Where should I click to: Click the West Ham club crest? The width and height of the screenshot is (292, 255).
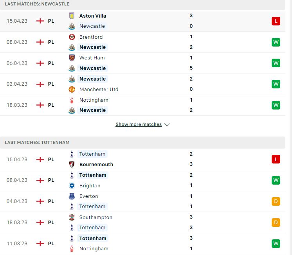tap(72, 58)
